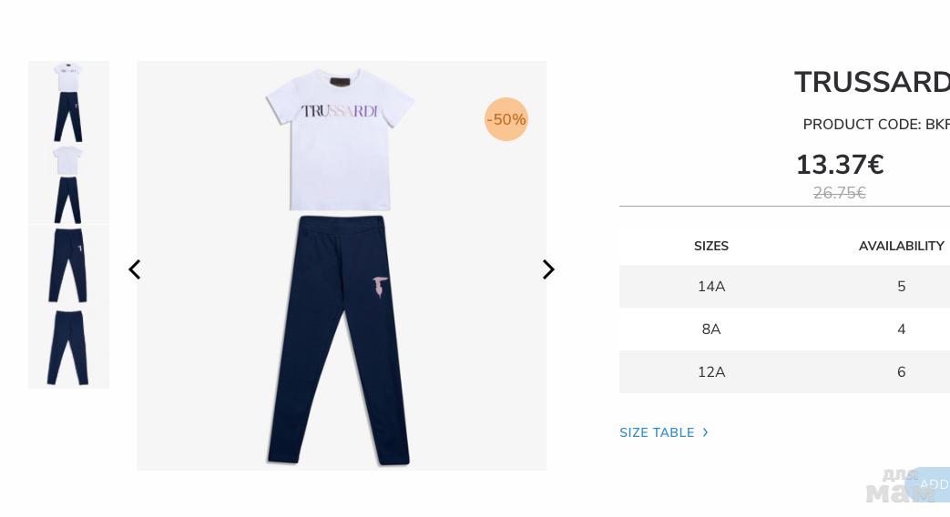
Task: Click the chevron next to SIZE TABLE
Action: click(x=705, y=432)
